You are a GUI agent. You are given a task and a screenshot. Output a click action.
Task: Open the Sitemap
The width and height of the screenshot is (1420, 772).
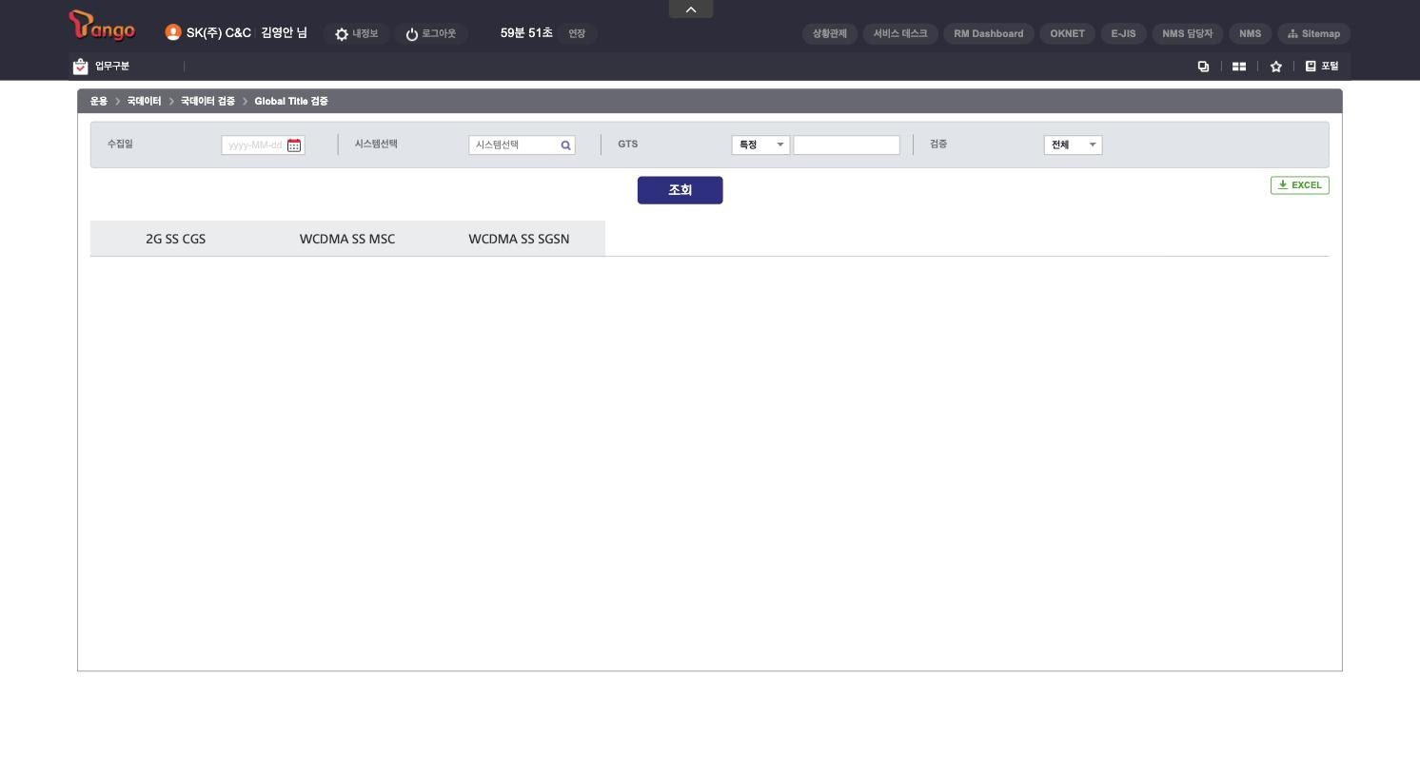[1313, 33]
